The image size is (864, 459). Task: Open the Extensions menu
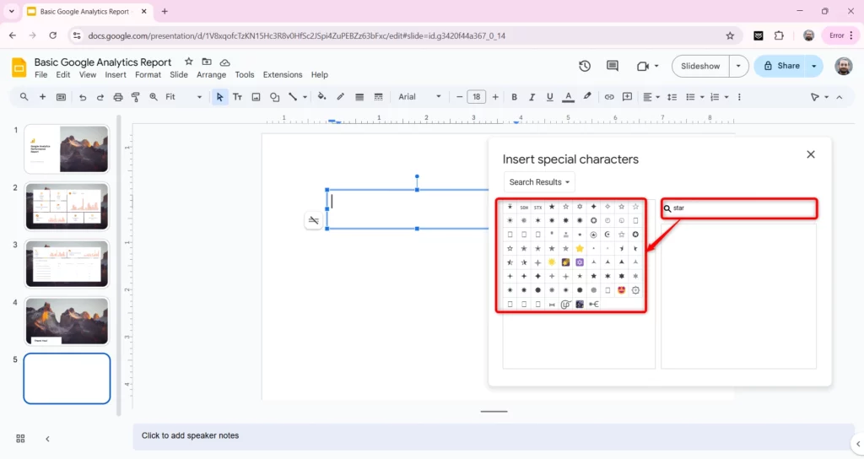coord(283,75)
